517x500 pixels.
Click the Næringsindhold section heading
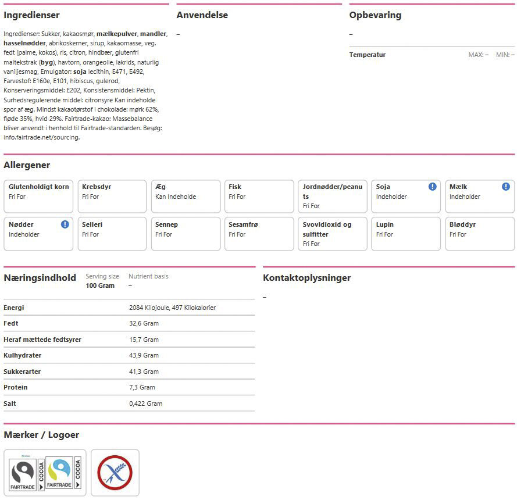[x=40, y=278]
